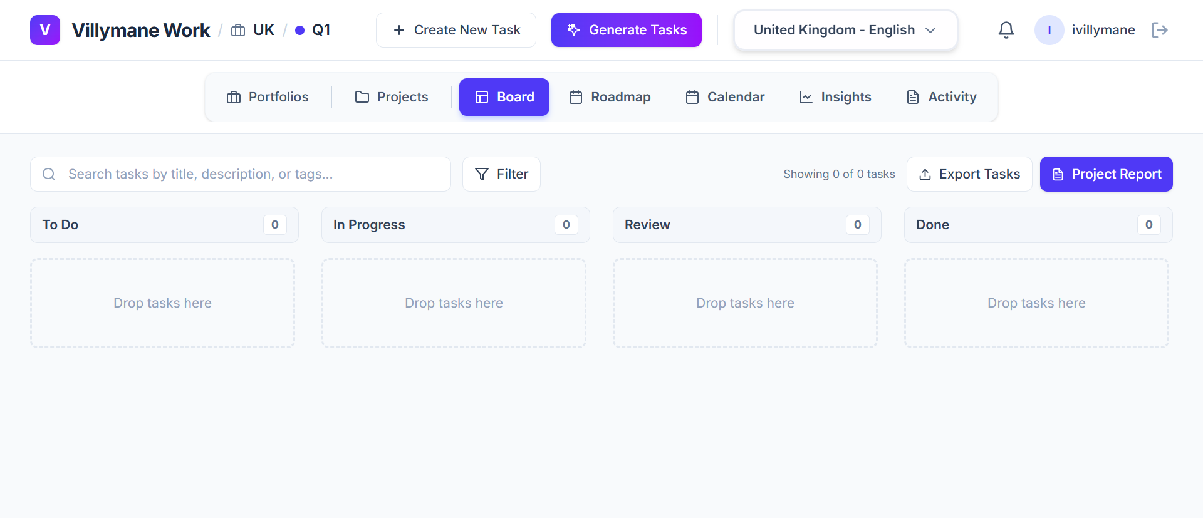Viewport: 1203px width, 518px height.
Task: Click the To Do column task counter badge
Action: tap(274, 224)
